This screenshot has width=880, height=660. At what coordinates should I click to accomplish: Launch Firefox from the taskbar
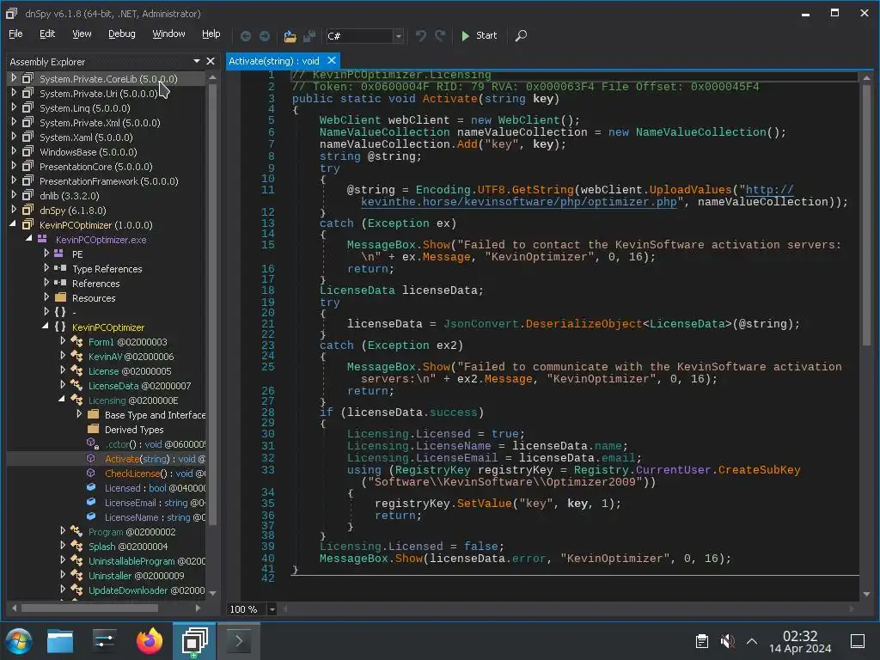pos(150,641)
